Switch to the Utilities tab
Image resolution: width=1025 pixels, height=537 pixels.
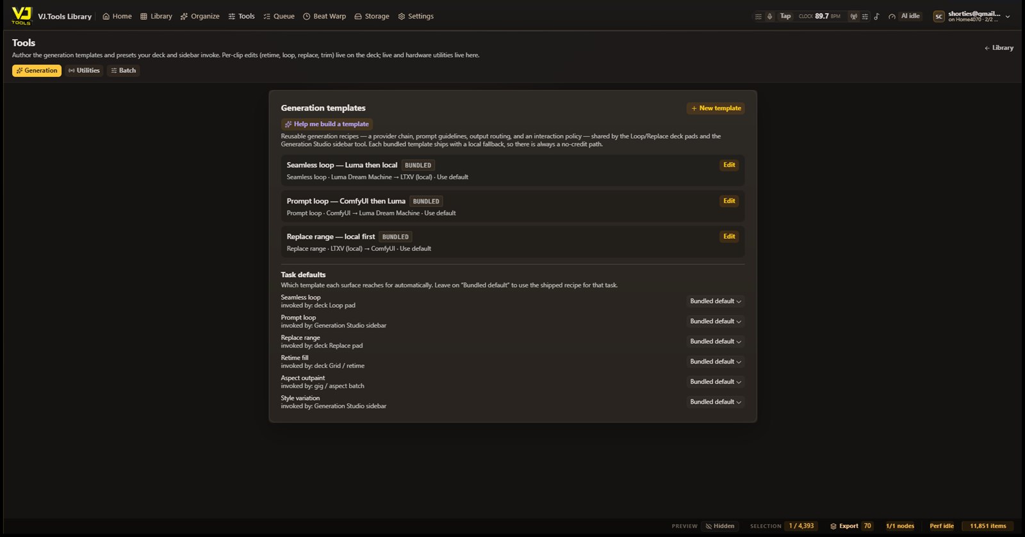pos(84,70)
